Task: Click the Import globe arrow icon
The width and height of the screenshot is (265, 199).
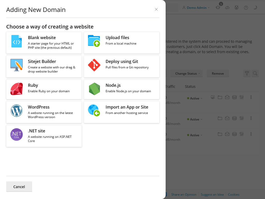Action: (94, 111)
